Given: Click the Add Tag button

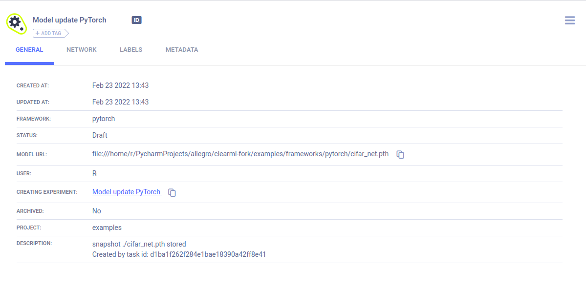Looking at the screenshot, I should pyautogui.click(x=50, y=33).
